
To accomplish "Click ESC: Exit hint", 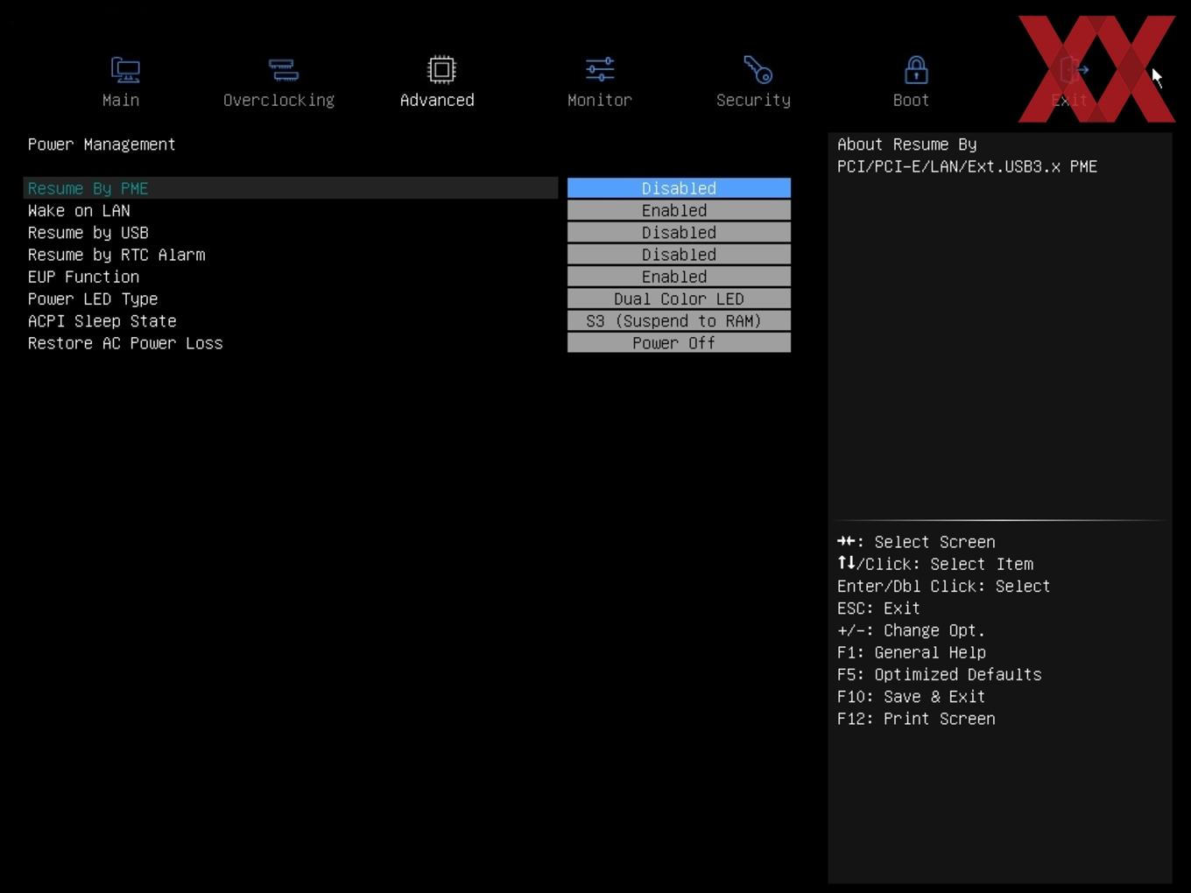I will pos(878,608).
